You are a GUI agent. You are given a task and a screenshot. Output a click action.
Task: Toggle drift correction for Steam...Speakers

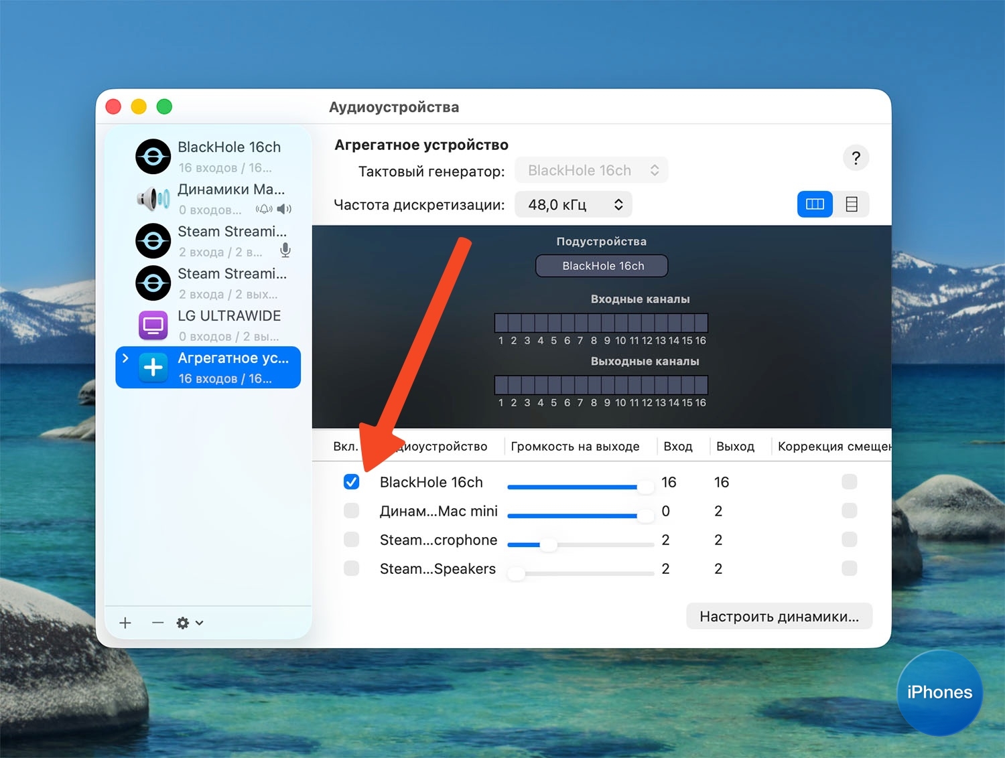coord(850,568)
